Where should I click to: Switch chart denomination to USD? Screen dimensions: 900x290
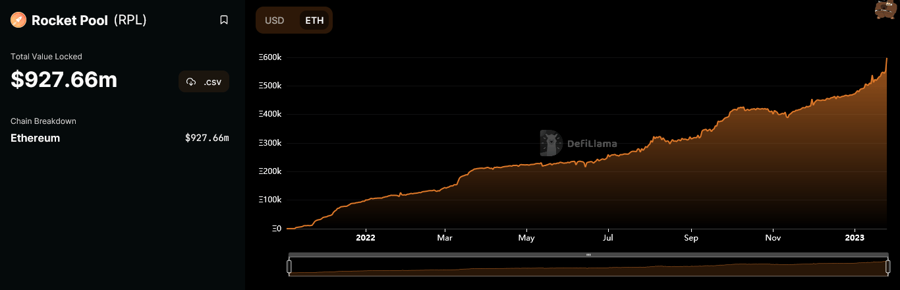tap(274, 20)
